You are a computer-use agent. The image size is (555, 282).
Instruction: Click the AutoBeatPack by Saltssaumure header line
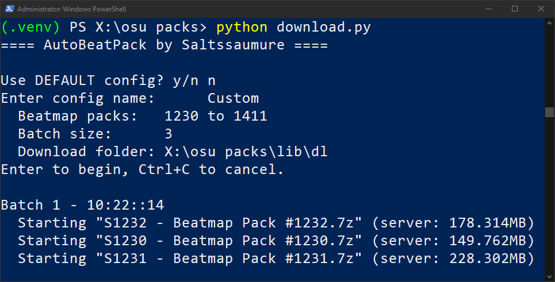click(x=164, y=45)
